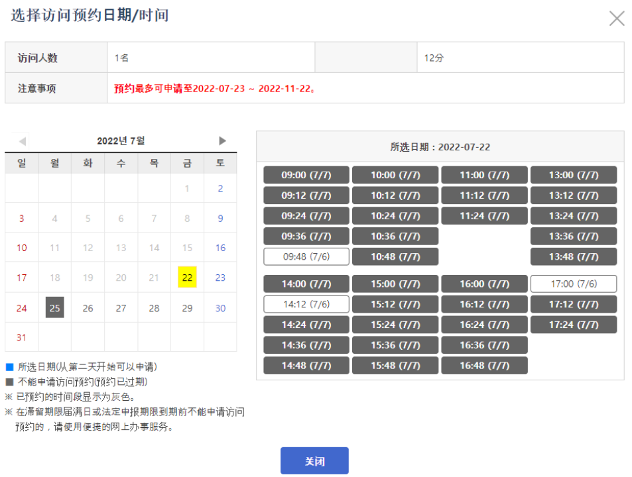Select Sunday July 31 in calendar
Viewport: 632px width, 477px height.
click(22, 337)
